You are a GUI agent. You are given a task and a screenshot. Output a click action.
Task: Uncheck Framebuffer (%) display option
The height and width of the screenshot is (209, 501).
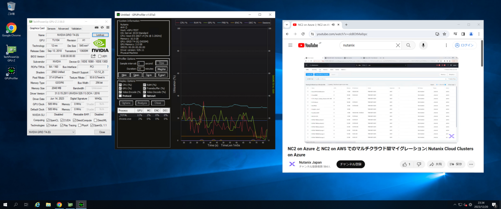tap(144, 88)
